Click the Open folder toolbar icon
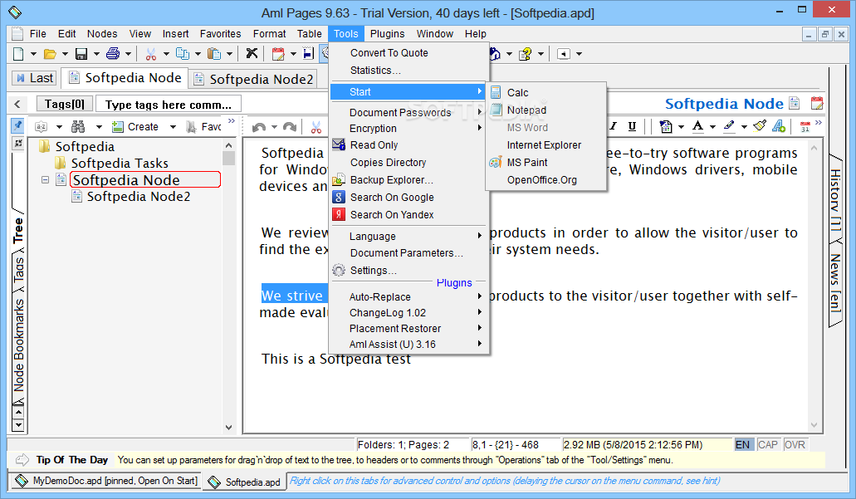The image size is (856, 499). click(x=50, y=53)
